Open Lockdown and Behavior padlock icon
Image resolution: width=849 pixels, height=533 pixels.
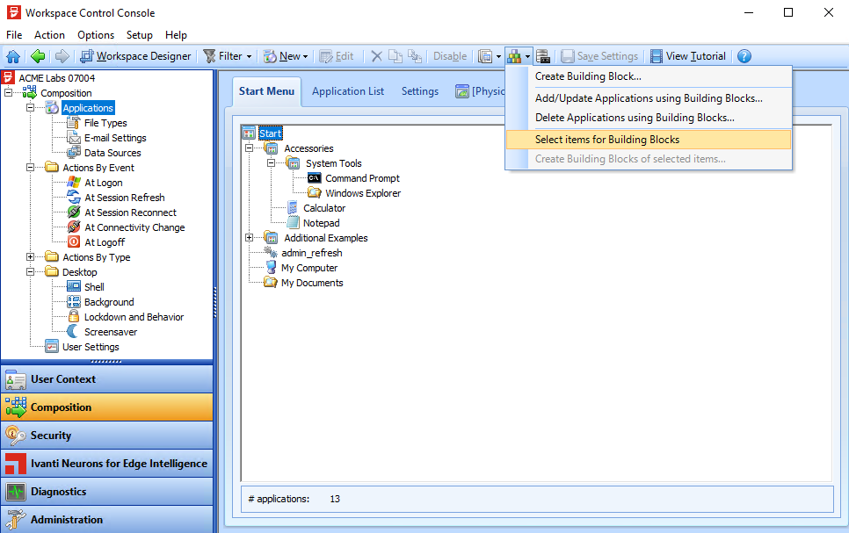74,317
